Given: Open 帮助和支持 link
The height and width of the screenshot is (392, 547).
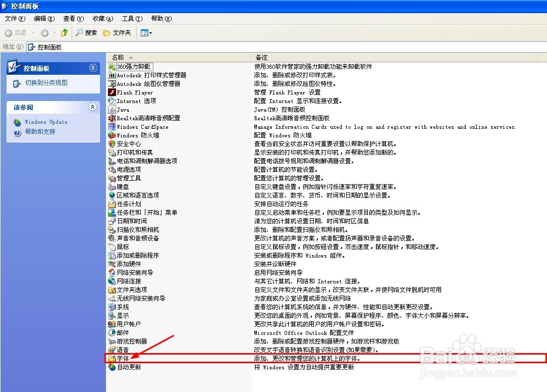Looking at the screenshot, I should 40,132.
